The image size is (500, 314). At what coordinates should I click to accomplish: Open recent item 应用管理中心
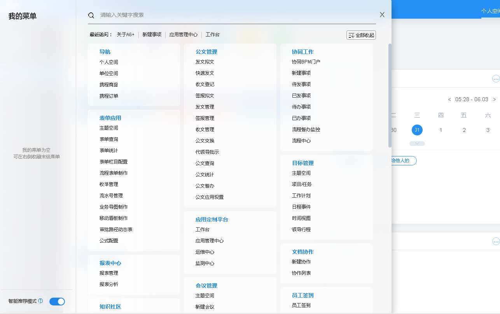(x=184, y=35)
